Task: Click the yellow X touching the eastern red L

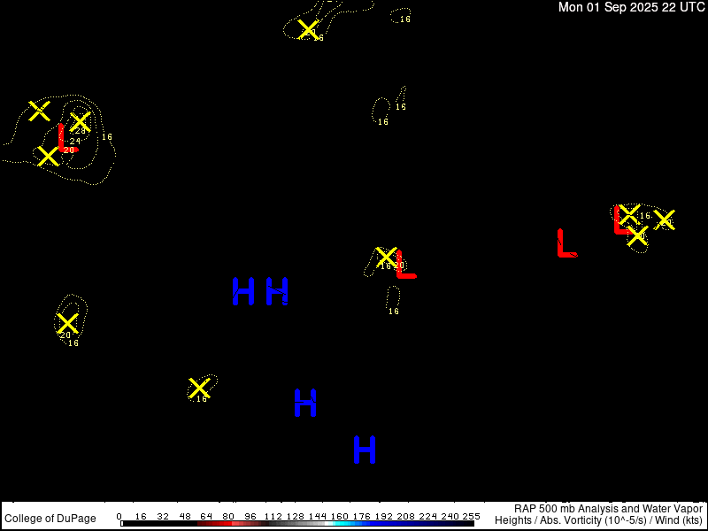Action: click(x=629, y=214)
